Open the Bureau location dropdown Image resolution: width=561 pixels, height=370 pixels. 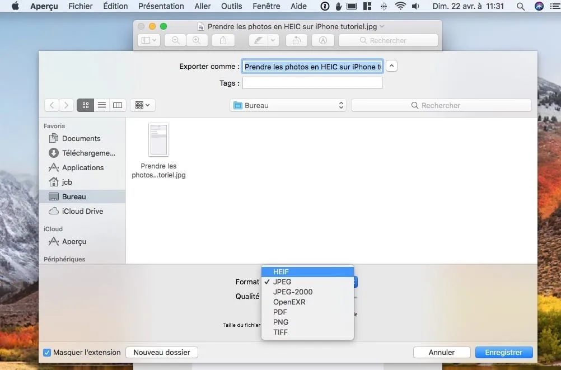point(287,105)
